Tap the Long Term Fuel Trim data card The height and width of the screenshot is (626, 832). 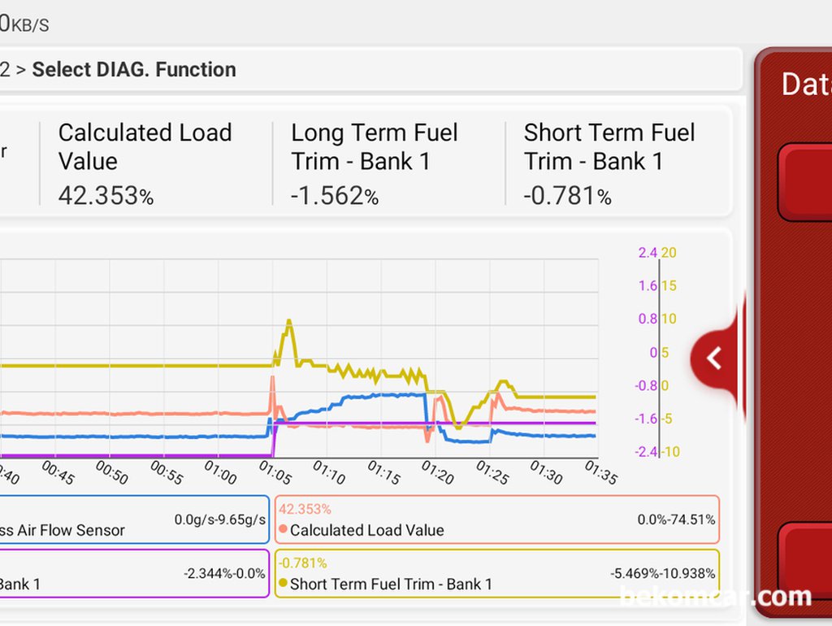[x=388, y=163]
